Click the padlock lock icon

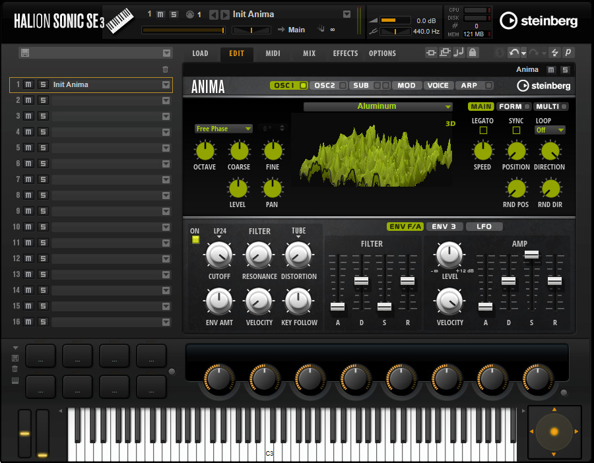[473, 53]
